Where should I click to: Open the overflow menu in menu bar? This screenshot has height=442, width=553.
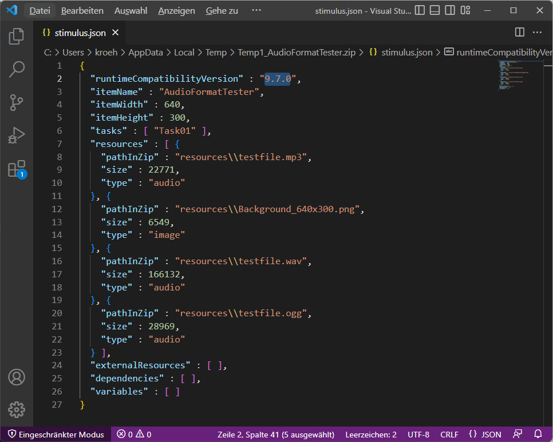[256, 10]
